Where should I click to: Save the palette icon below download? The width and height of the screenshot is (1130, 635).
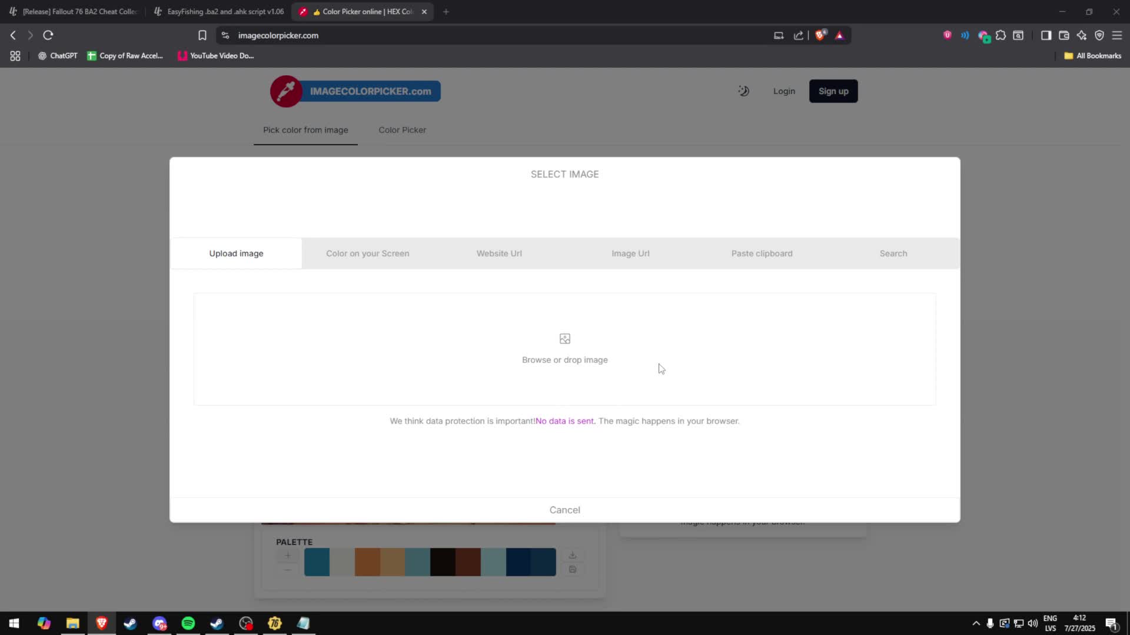point(572,569)
